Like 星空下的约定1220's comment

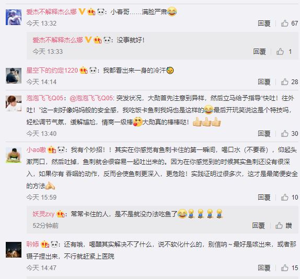tap(290, 82)
